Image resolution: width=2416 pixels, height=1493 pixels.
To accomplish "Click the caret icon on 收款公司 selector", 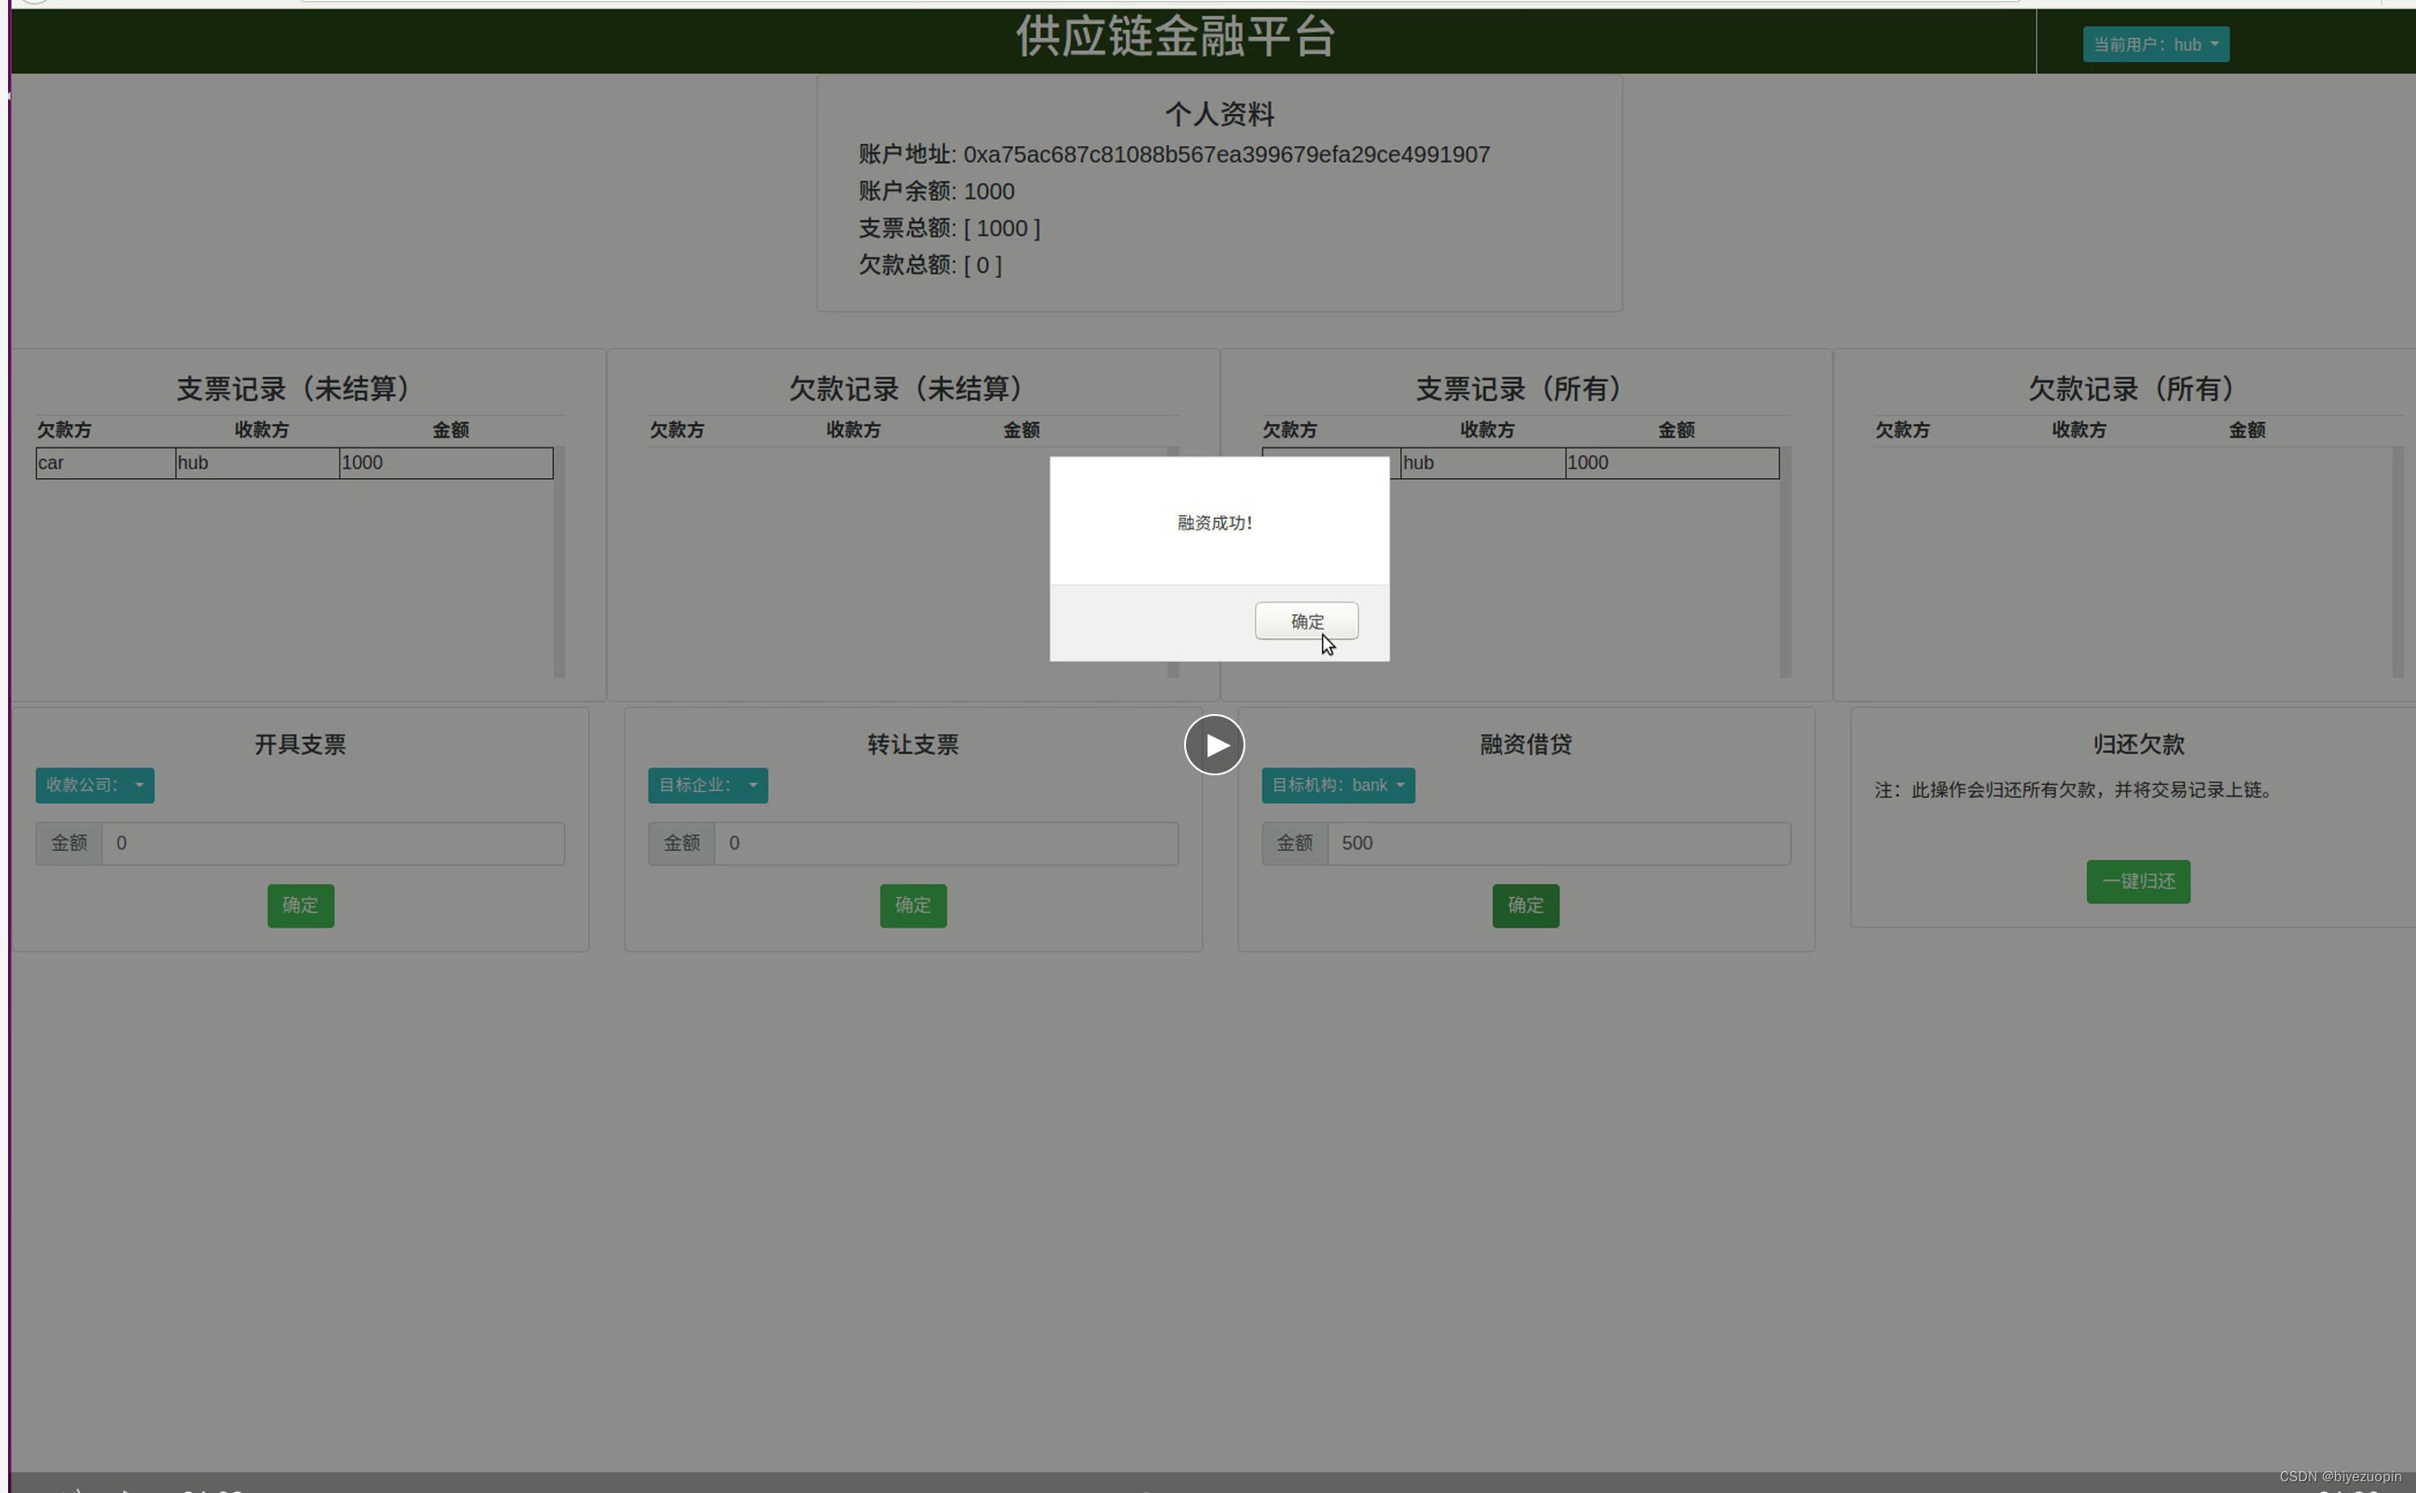I will (140, 785).
